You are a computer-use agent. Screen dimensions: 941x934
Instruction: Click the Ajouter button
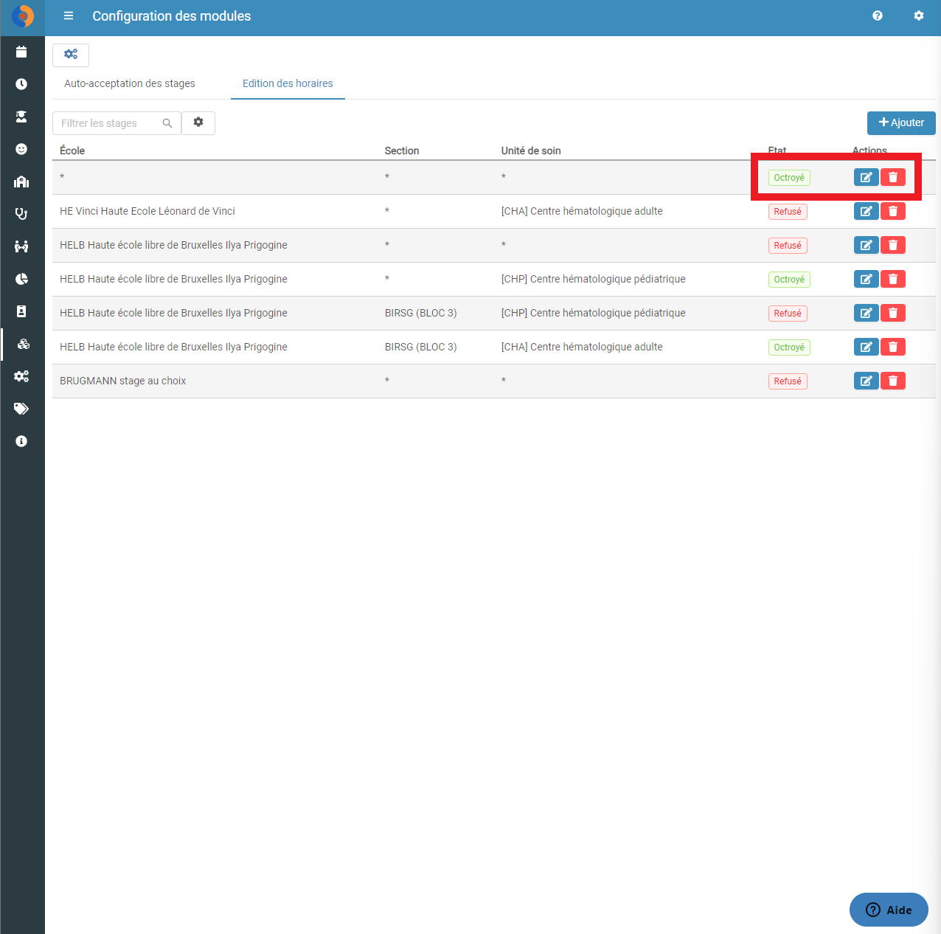click(x=901, y=122)
